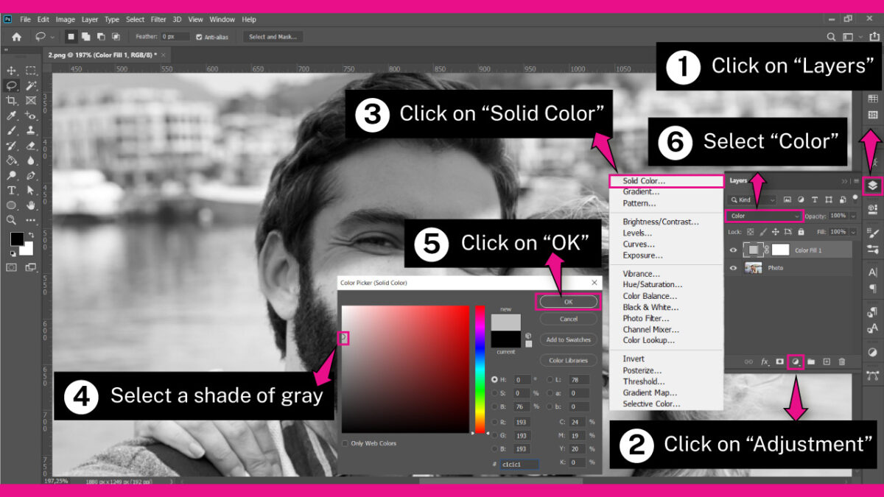Image resolution: width=884 pixels, height=497 pixels.
Task: Pick a color on the rainbow hue slider
Action: [x=480, y=364]
